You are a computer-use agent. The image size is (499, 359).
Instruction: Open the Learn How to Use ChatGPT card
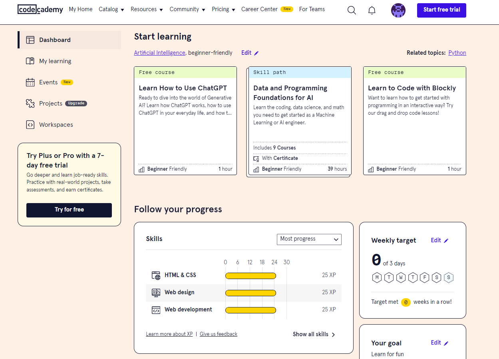coord(185,121)
